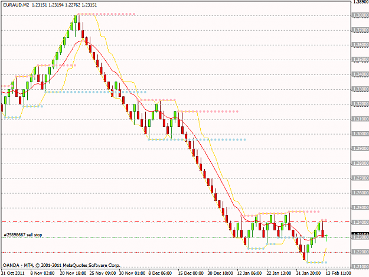Click the 1.35000 price axis label

(360, 60)
